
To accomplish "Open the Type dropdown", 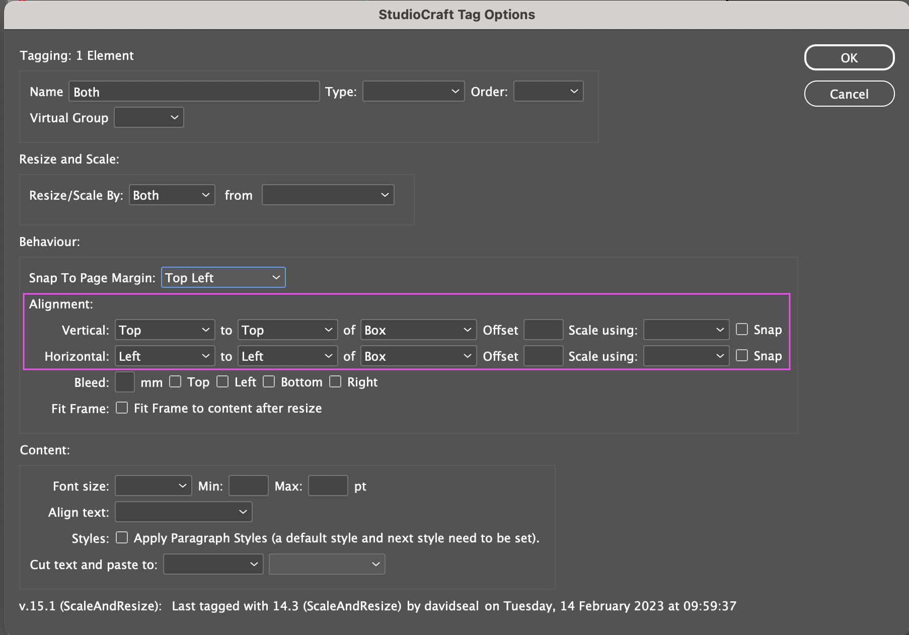I will (413, 92).
